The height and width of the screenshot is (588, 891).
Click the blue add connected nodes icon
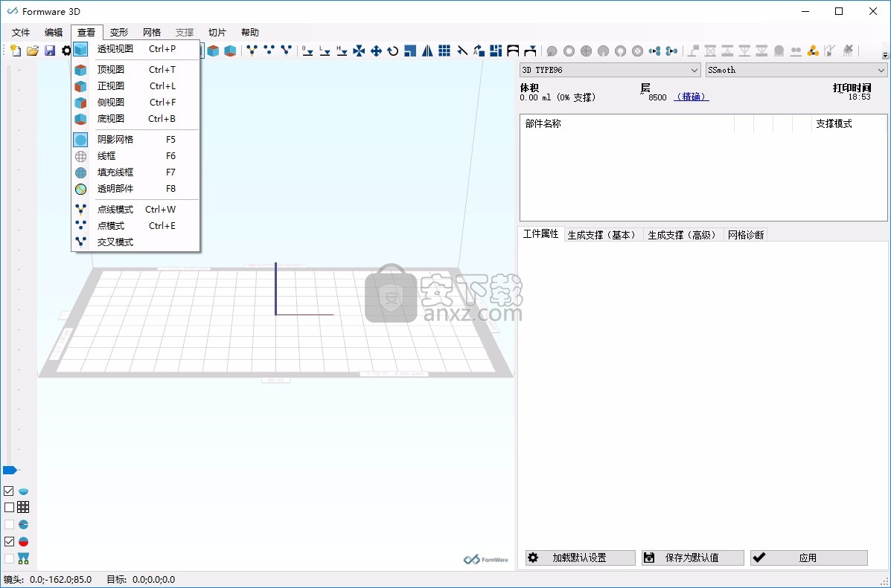point(654,51)
